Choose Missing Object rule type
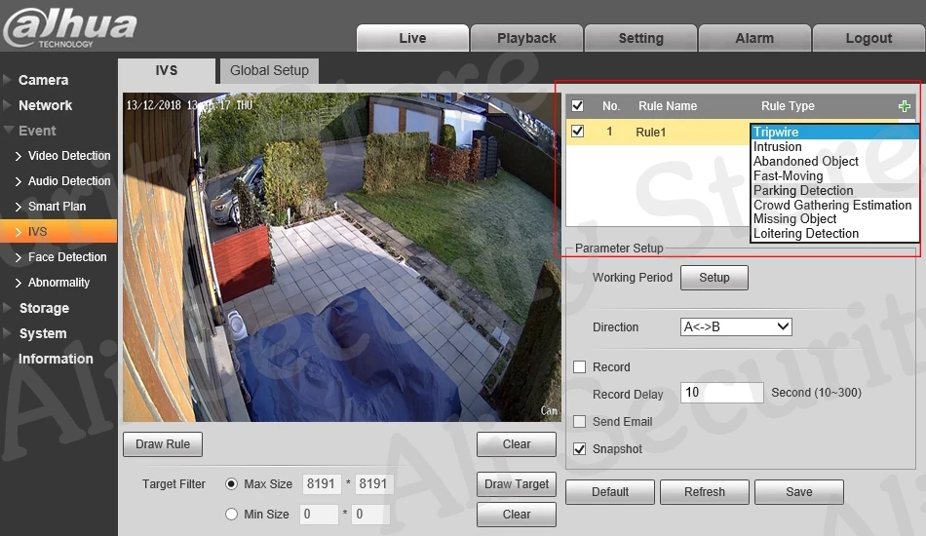This screenshot has width=926, height=536. click(834, 219)
